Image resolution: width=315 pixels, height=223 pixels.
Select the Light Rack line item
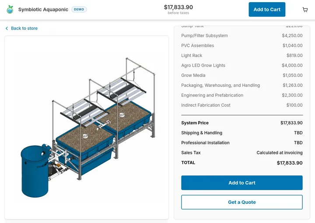241,56
